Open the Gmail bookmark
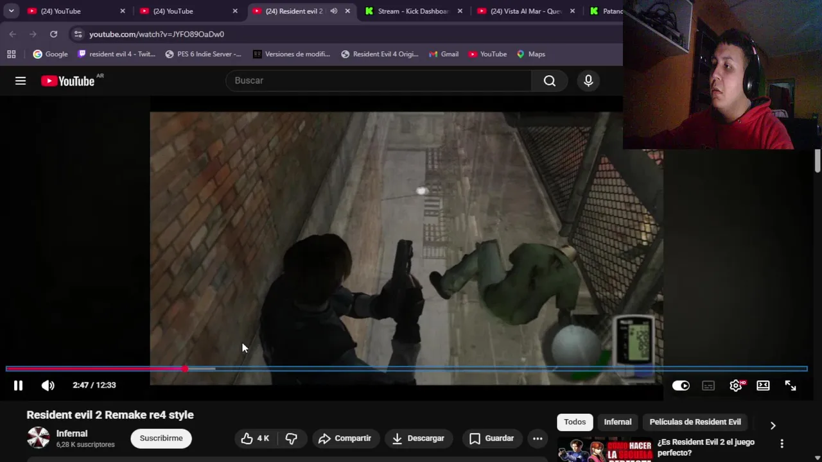Image resolution: width=822 pixels, height=462 pixels. point(444,54)
